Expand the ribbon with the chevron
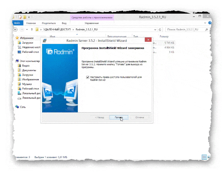 click(205, 23)
